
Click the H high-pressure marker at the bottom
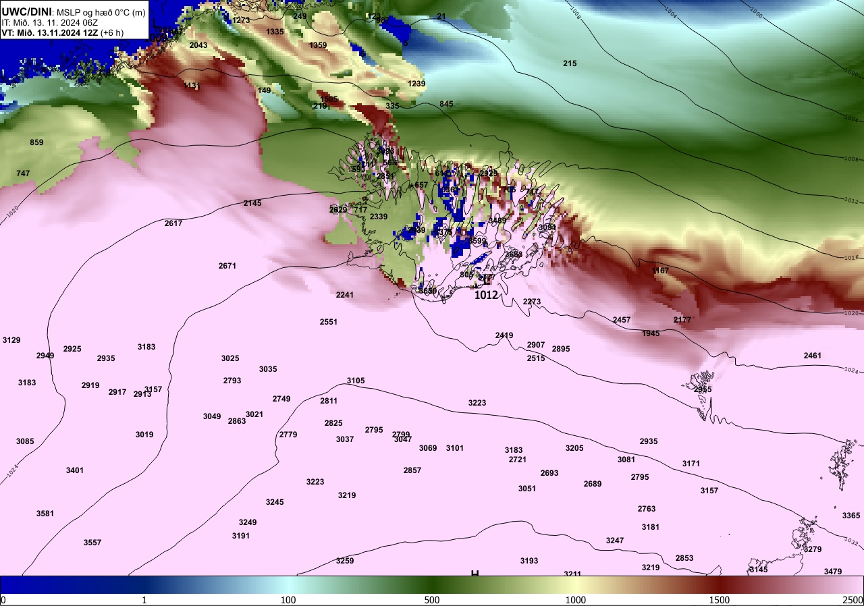(475, 573)
